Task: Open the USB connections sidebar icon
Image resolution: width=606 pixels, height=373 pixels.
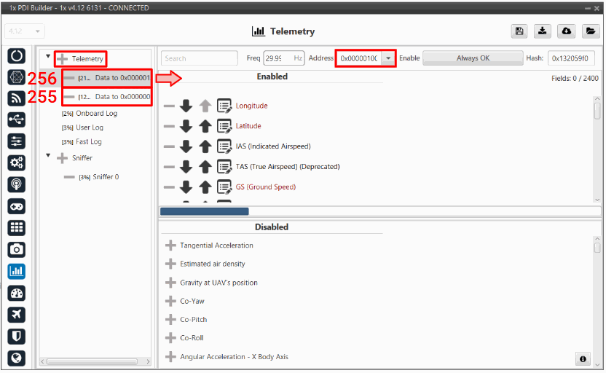Action: [x=17, y=119]
